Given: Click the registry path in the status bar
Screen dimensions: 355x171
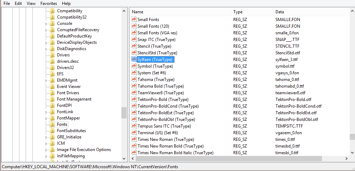Looking at the screenshot, I should pyautogui.click(x=90, y=167).
